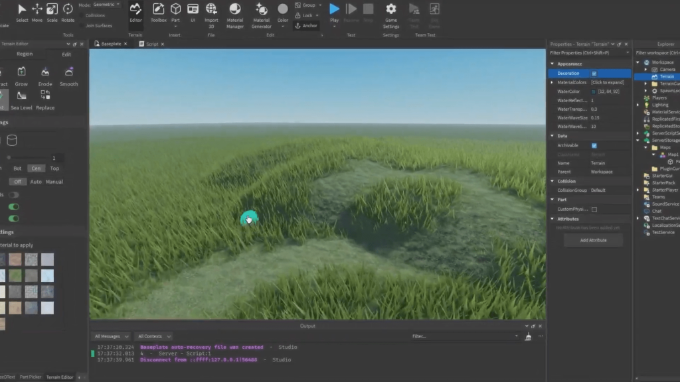Image resolution: width=680 pixels, height=382 pixels.
Task: Select the Replace terrain tool
Action: (x=45, y=100)
